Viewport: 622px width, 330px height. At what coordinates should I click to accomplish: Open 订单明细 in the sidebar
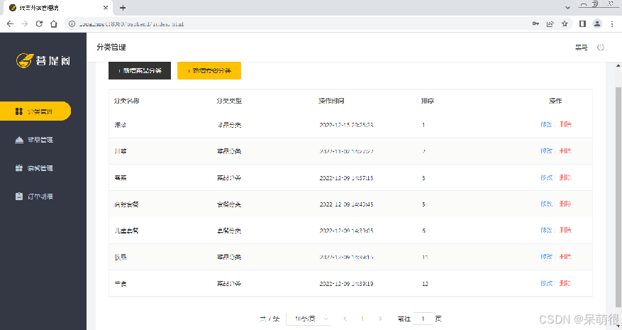tap(34, 196)
